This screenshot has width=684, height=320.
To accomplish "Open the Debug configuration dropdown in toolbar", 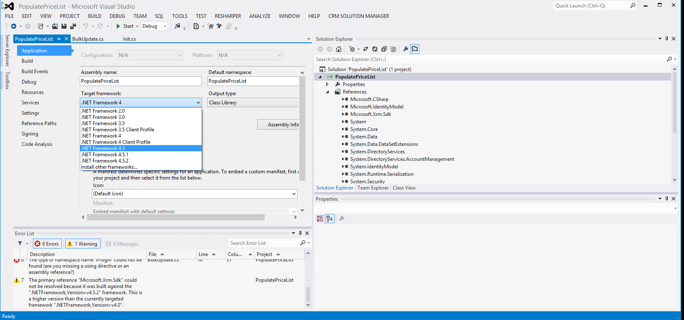I will 154,26.
